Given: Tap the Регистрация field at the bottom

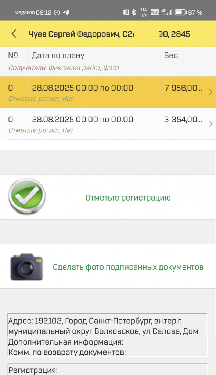Looking at the screenshot, I should coord(107,370).
